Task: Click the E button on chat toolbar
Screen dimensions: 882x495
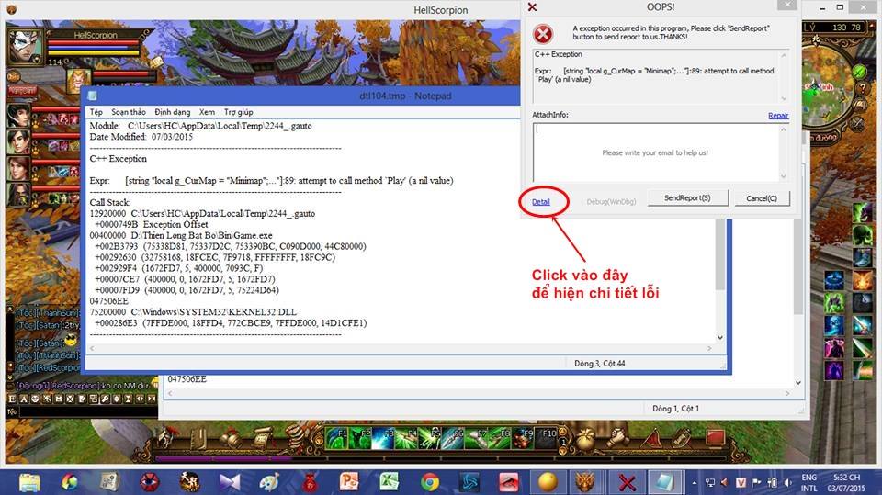Action: tap(12, 399)
